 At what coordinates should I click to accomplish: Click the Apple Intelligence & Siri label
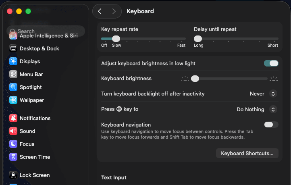pos(49,35)
